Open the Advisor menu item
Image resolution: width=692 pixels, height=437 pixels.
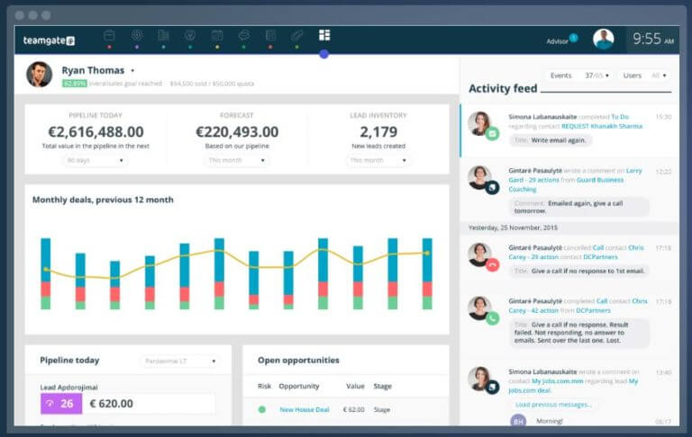pyautogui.click(x=558, y=40)
